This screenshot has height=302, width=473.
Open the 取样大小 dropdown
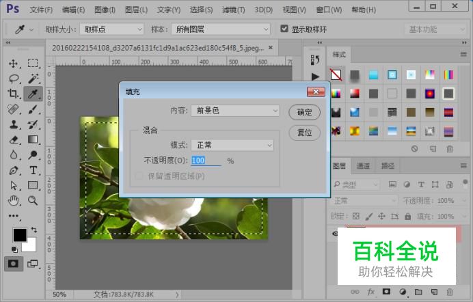click(x=111, y=29)
